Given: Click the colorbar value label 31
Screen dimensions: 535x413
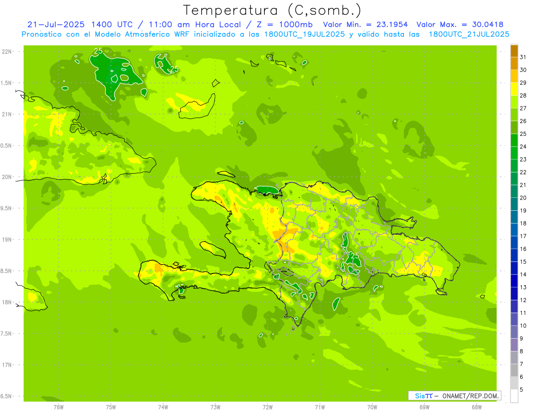Looking at the screenshot, I should pyautogui.click(x=523, y=57).
